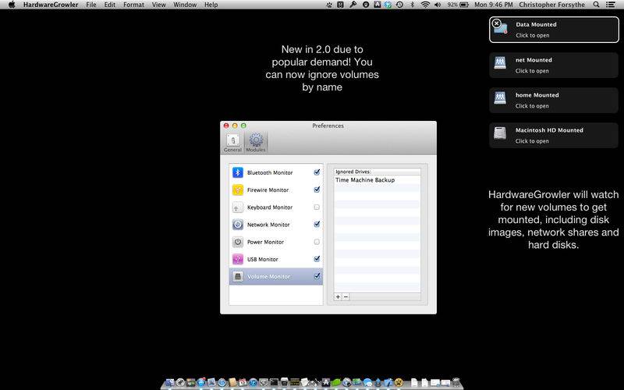The image size is (624, 390).
Task: Open the File menu
Action: coord(91,5)
